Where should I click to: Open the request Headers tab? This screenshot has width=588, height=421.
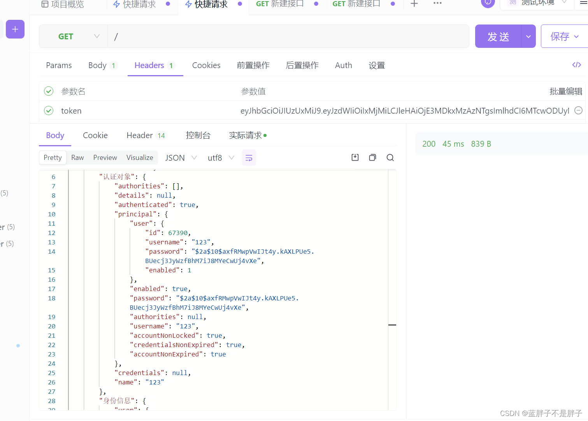tap(155, 65)
